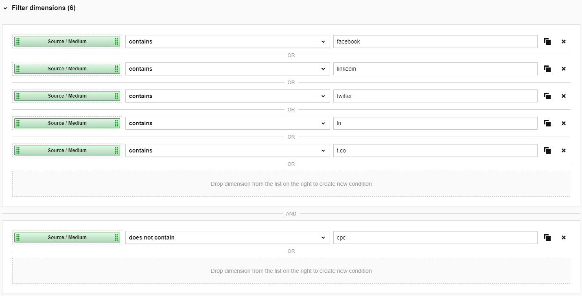Select the Source / Medium chip in facebook row
The width and height of the screenshot is (582, 296).
click(67, 41)
